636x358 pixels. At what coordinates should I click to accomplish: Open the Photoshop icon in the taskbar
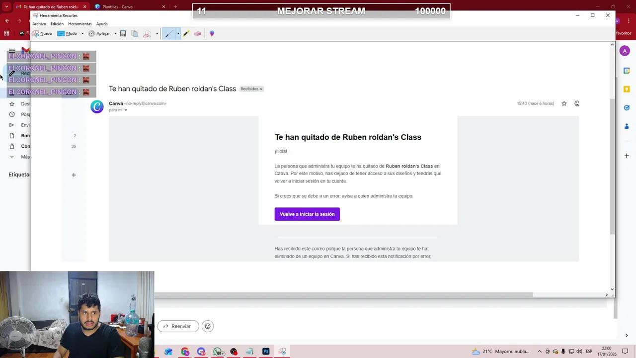(x=266, y=352)
